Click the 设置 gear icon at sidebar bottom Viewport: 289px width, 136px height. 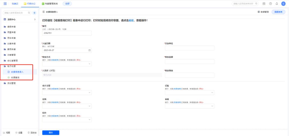coord(16,133)
